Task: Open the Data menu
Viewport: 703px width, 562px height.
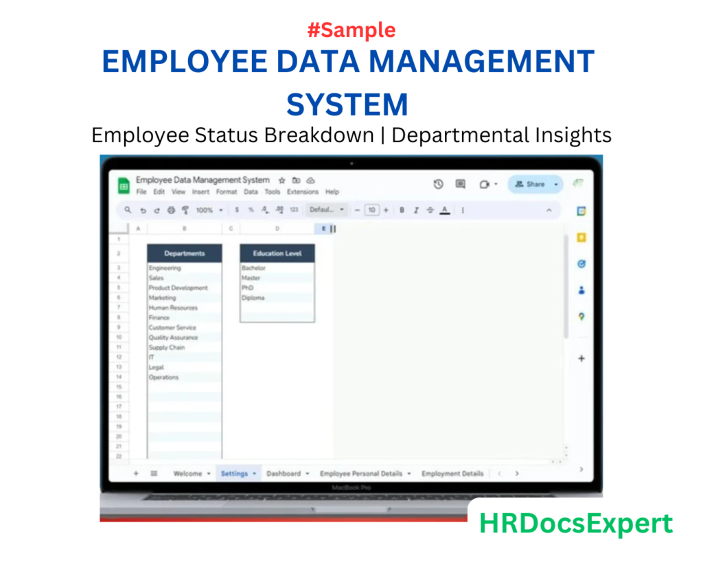Action: click(x=251, y=192)
